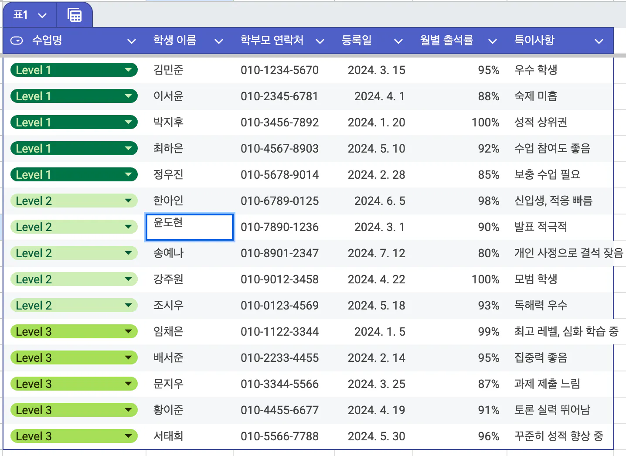Image resolution: width=626 pixels, height=456 pixels.
Task: Select registration date 2024. 7. 12
Action: [x=377, y=253]
